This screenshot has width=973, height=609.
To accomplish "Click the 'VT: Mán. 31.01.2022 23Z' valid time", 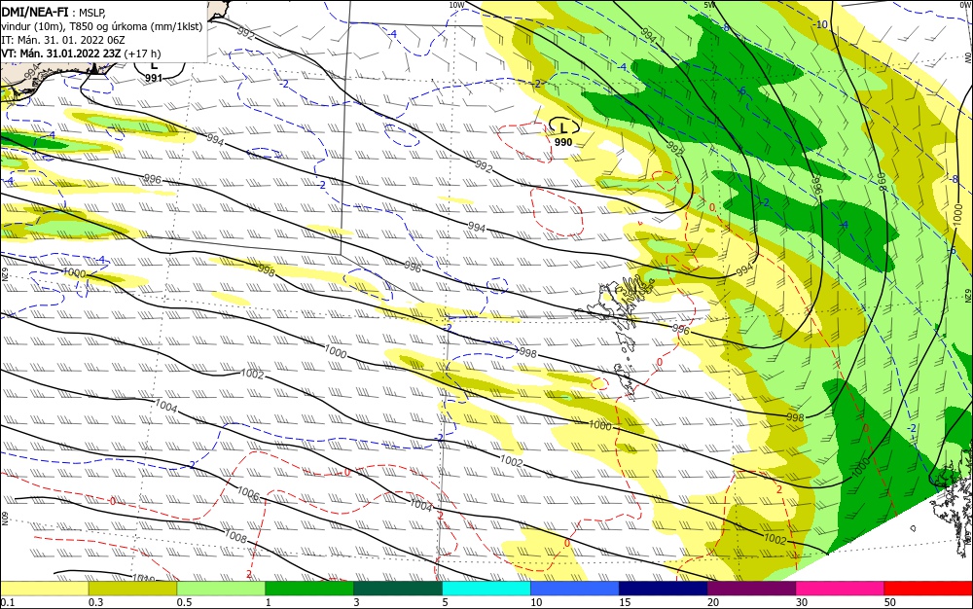I will [60, 54].
